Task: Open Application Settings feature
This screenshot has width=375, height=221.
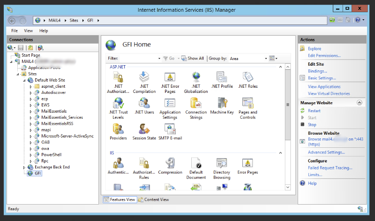Action: tap(170, 108)
